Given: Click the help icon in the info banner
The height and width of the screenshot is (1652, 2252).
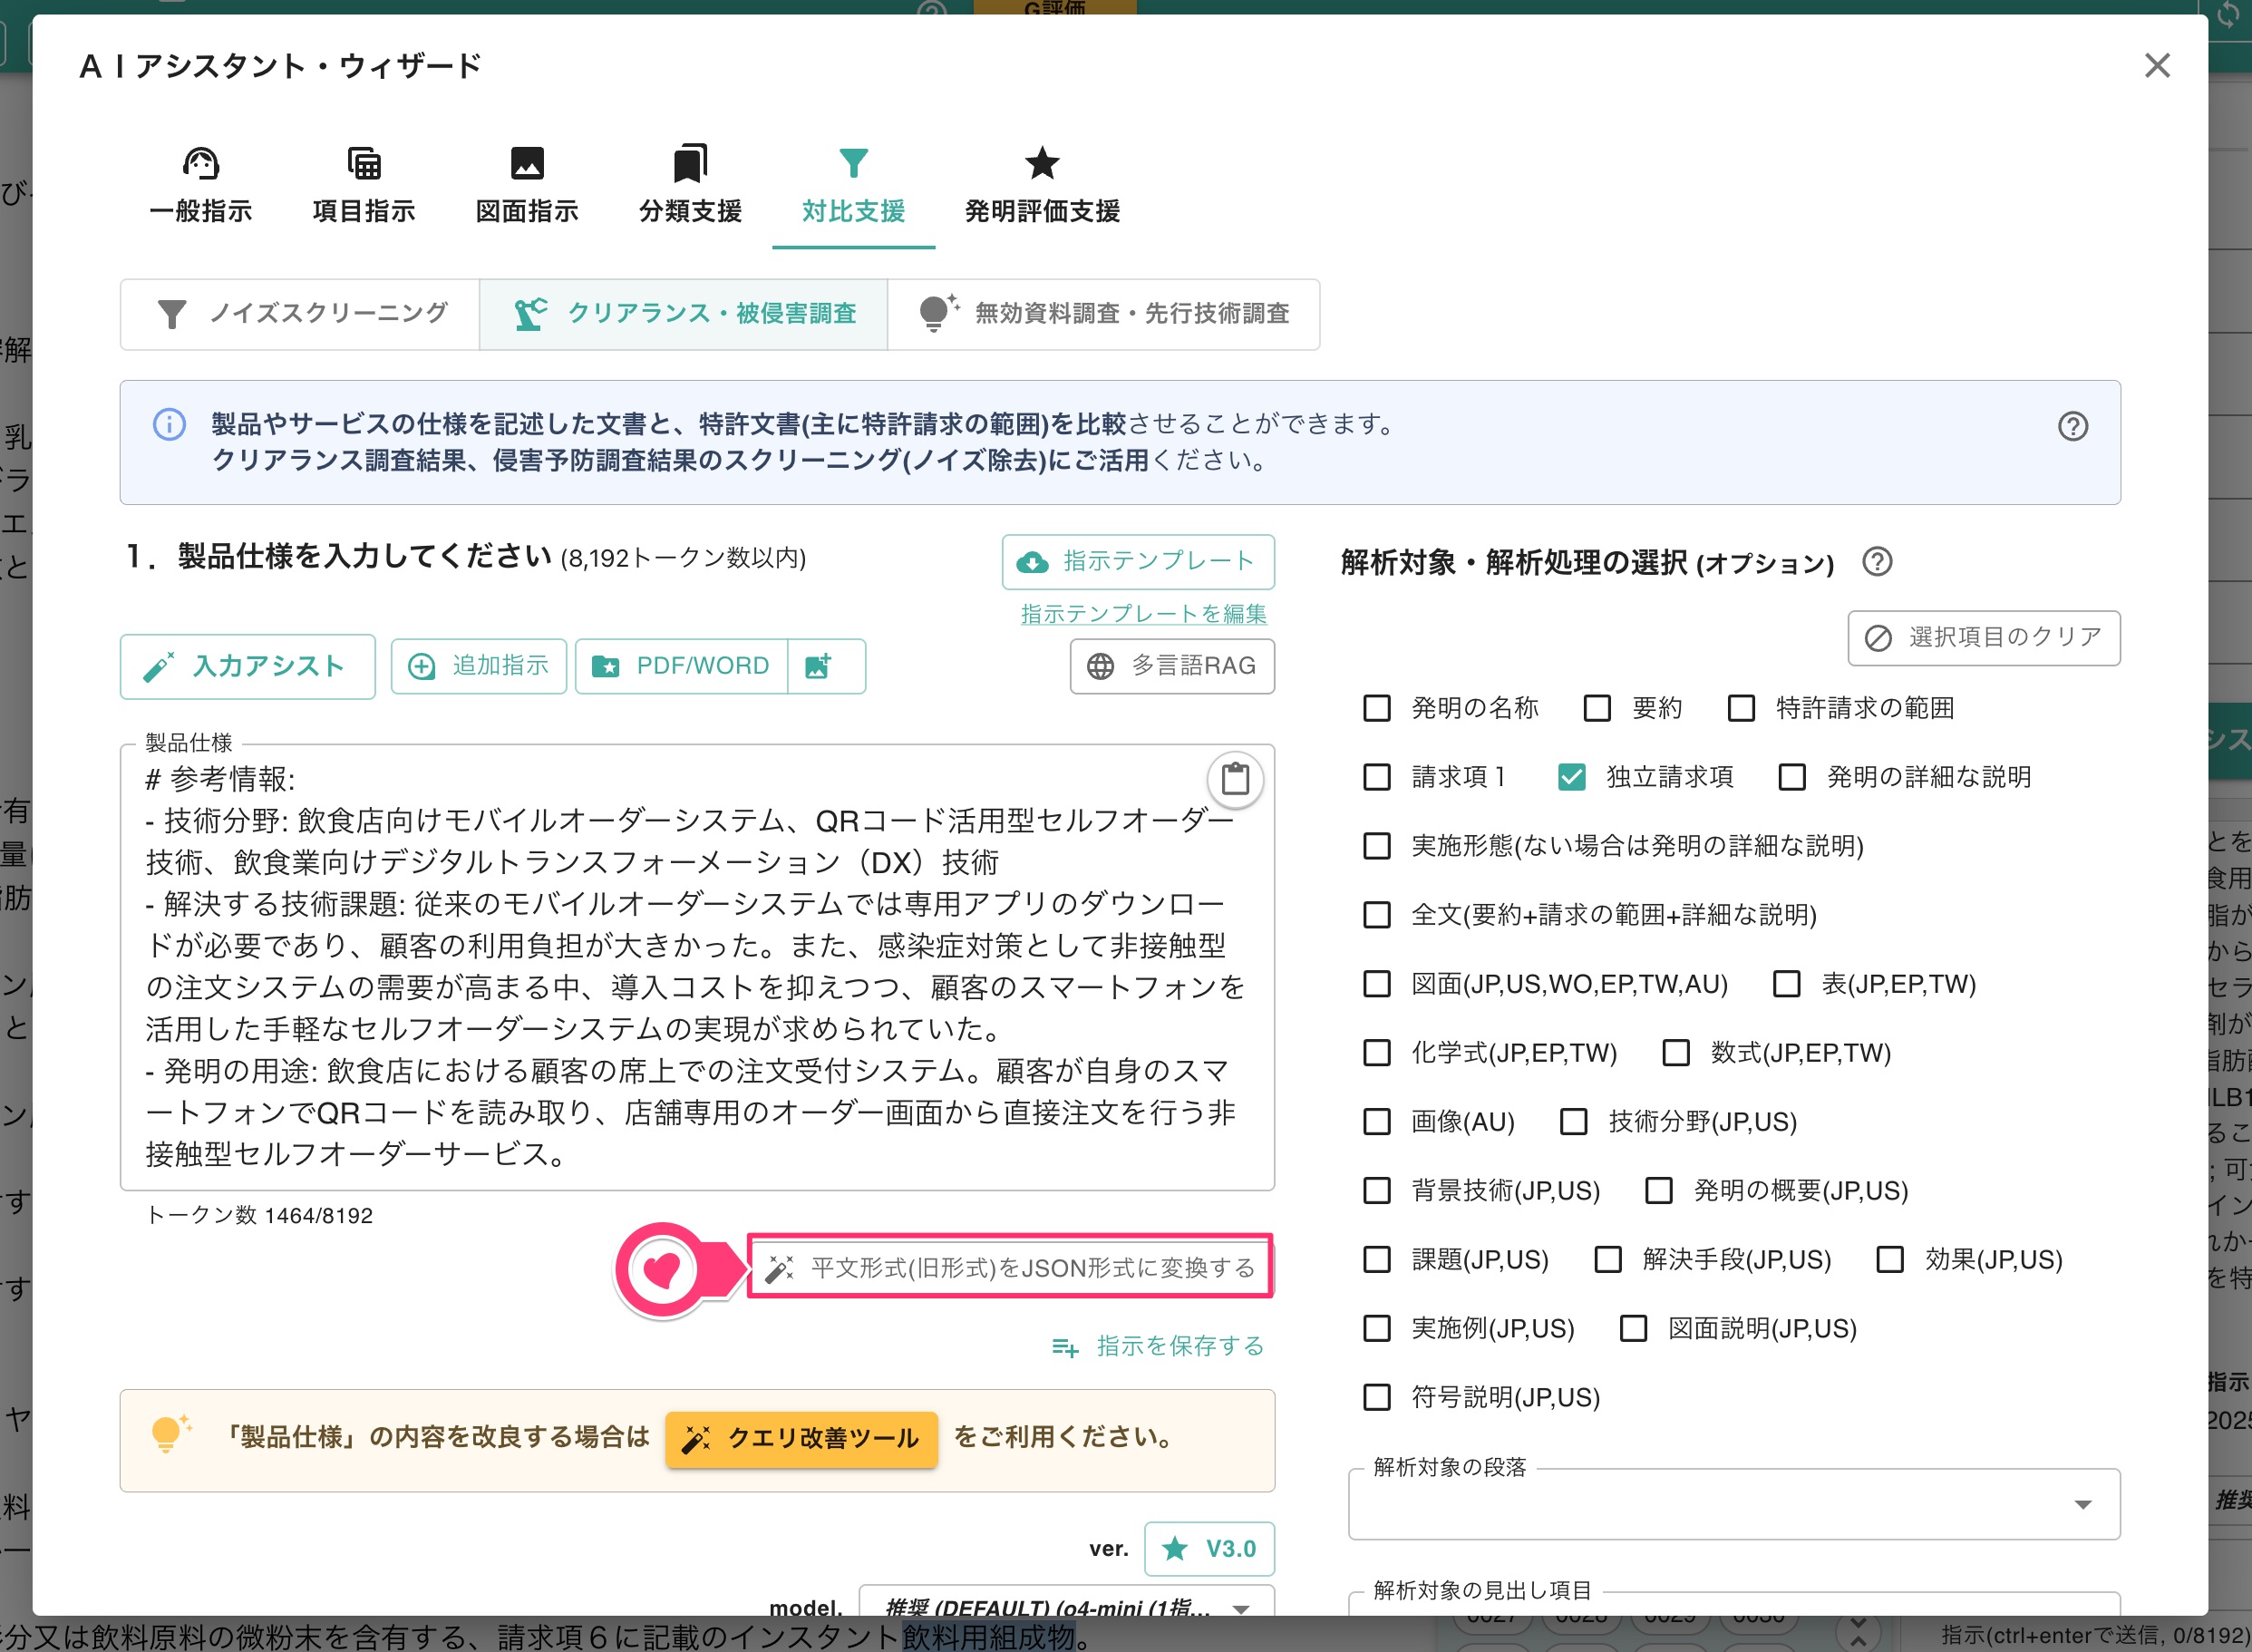Looking at the screenshot, I should 2072,427.
